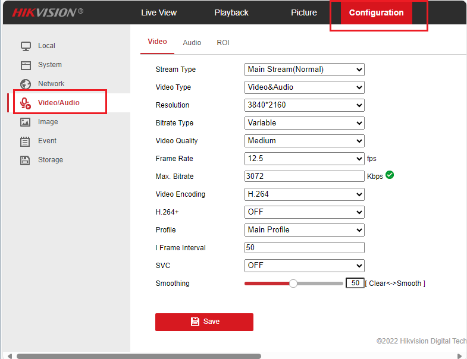
Task: Select the Frame Rate dropdown
Action: tap(304, 159)
